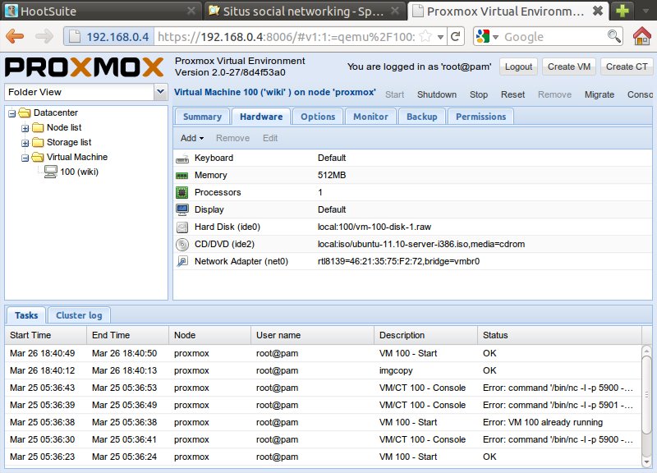Click the Display monitor icon
The width and height of the screenshot is (657, 473).
pos(181,209)
